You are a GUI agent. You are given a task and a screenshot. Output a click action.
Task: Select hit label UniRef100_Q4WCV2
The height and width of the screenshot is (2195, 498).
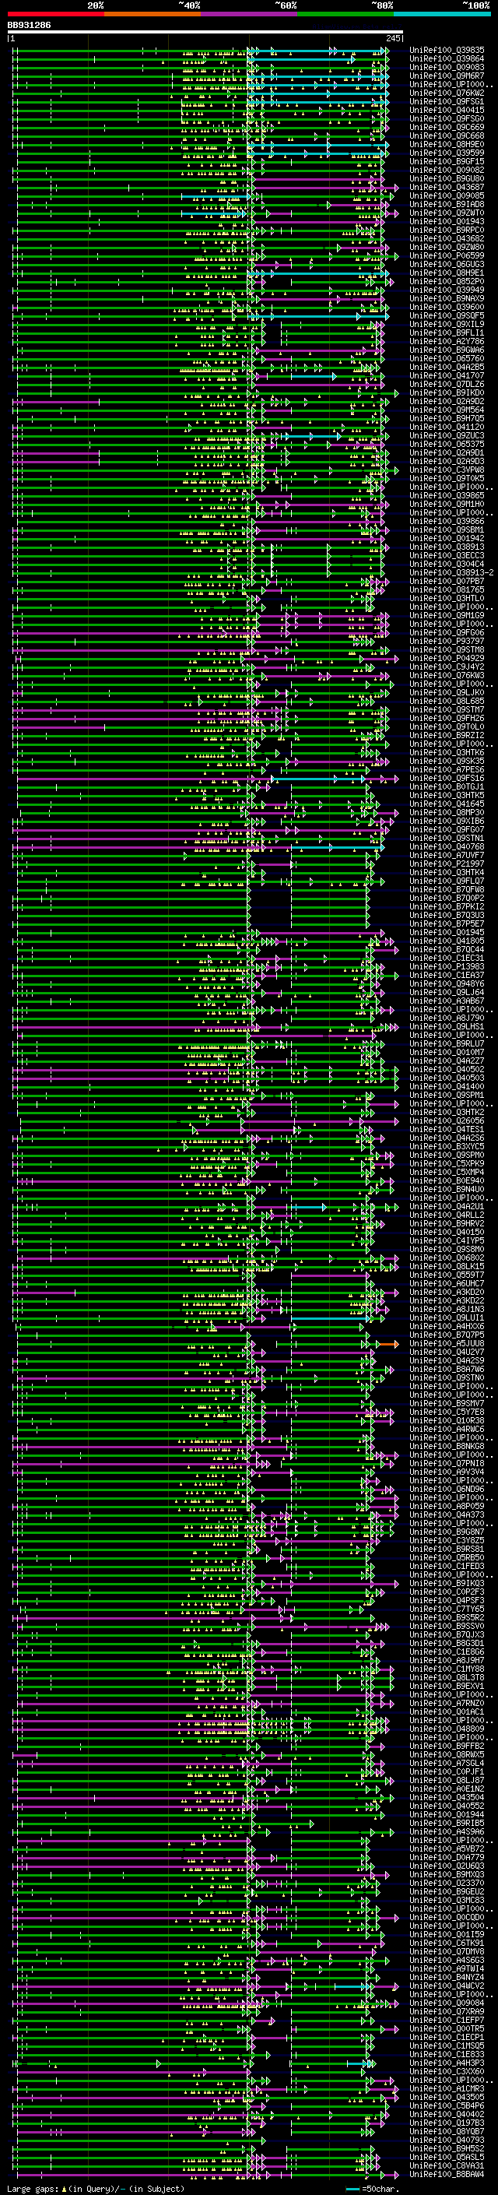click(x=447, y=1986)
